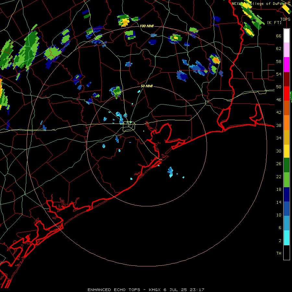Click the legend value "42"
This screenshot has width=292, height=292.
(279, 113)
